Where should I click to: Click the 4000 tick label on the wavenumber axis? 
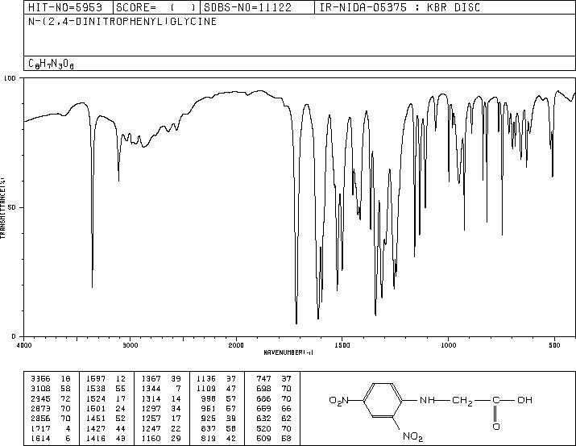(x=24, y=345)
